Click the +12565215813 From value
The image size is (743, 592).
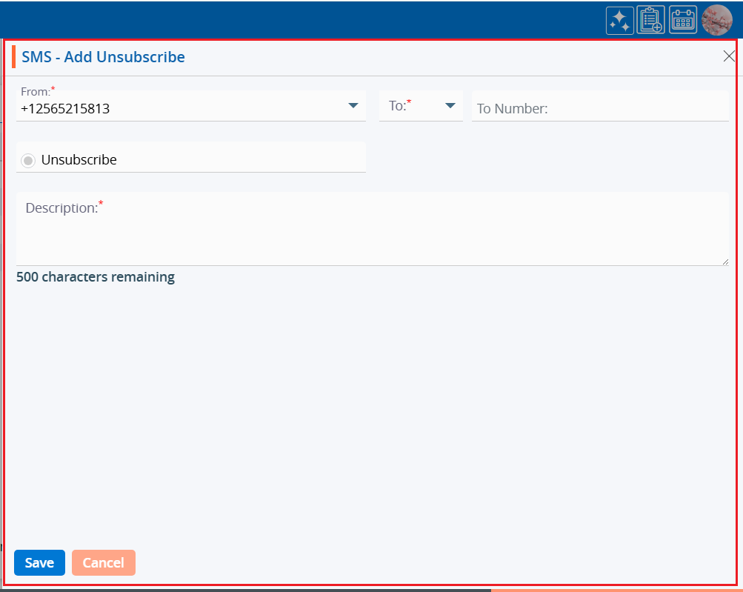(x=65, y=109)
